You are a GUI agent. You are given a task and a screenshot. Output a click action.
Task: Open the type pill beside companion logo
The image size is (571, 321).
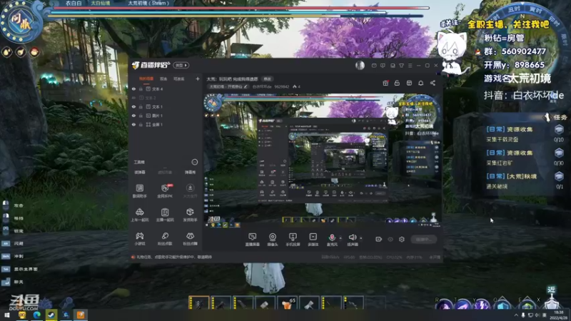click(x=181, y=65)
